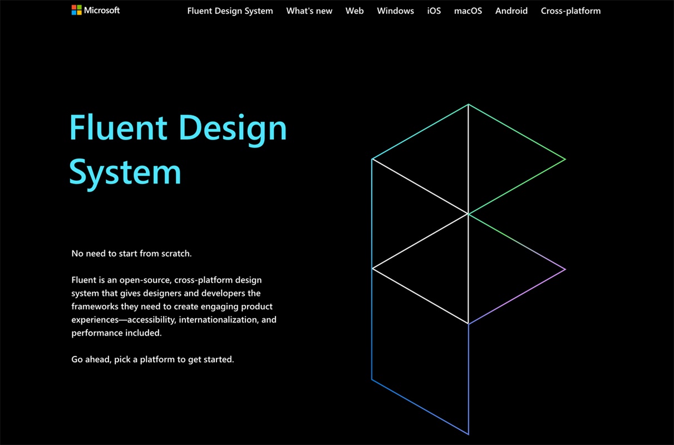Screen dimensions: 674x445
Task: Click the "No need to start from scratch." text
Action: pyautogui.click(x=131, y=253)
